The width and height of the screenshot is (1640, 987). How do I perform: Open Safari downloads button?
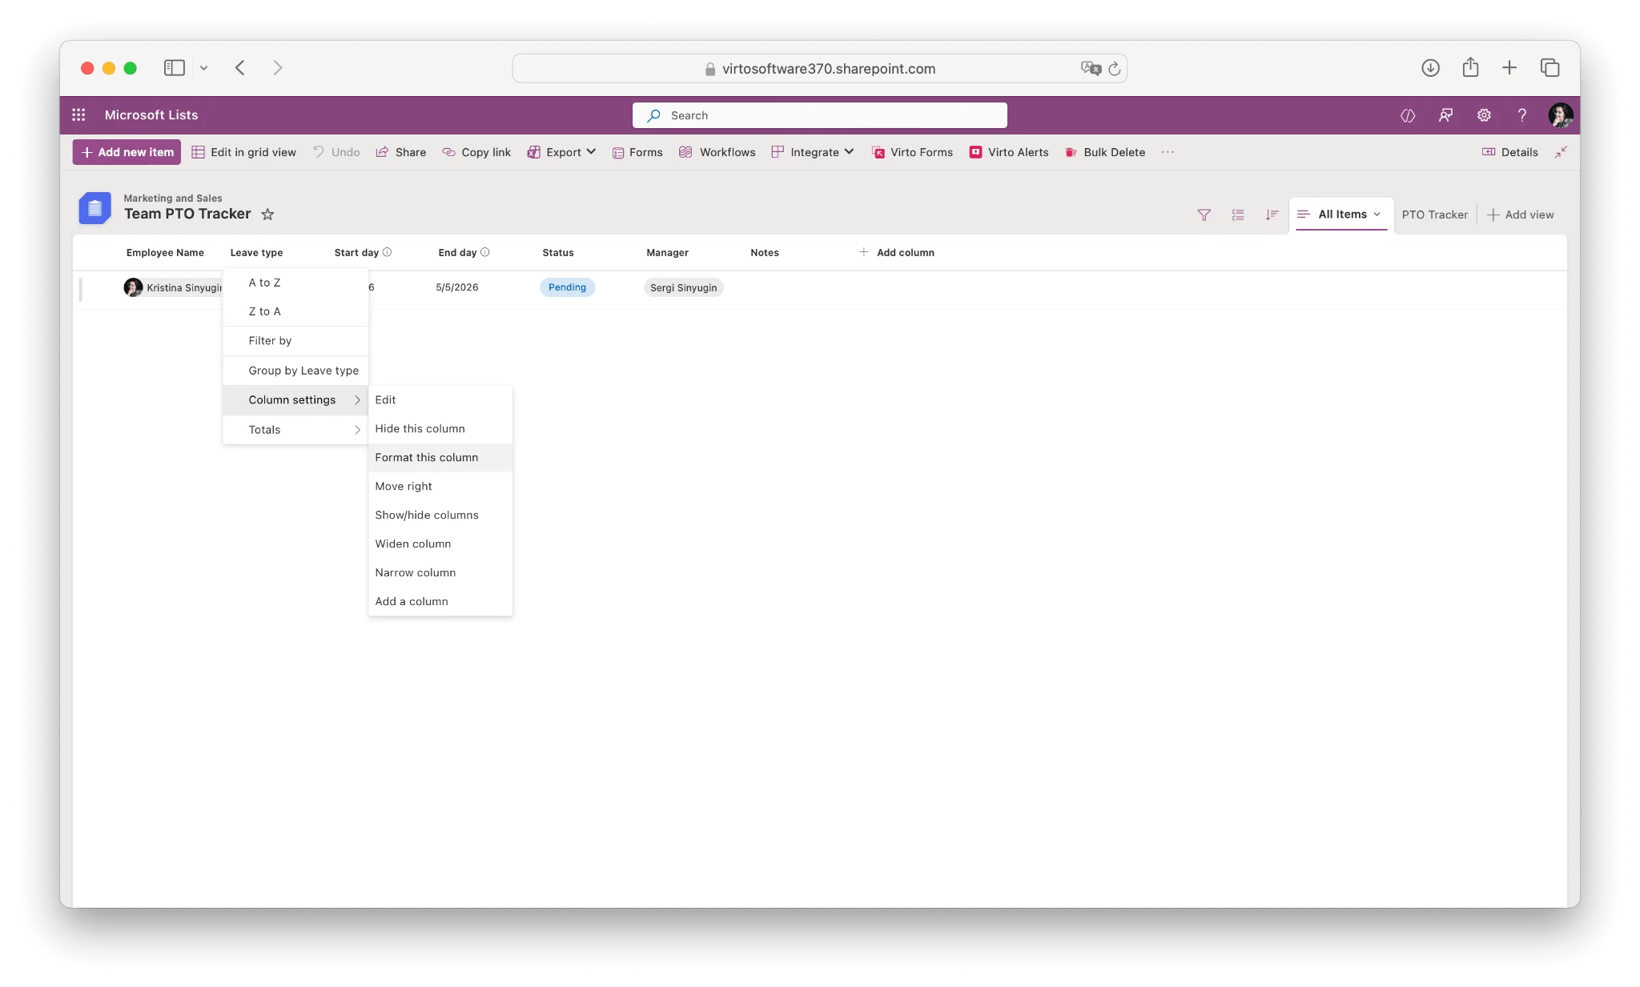click(1430, 68)
